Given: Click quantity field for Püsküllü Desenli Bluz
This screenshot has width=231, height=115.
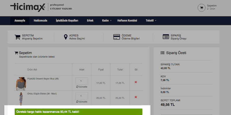Looking at the screenshot, I should (82, 81).
